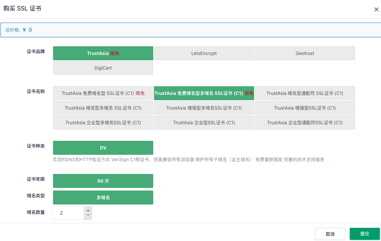This screenshot has width=381, height=241.
Task: Select TrustAsia 增强型SSL证书 (C1)
Action: tap(305, 108)
